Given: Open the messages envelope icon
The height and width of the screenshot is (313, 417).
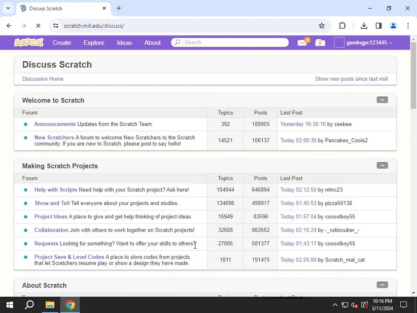Looking at the screenshot, I should click(302, 42).
